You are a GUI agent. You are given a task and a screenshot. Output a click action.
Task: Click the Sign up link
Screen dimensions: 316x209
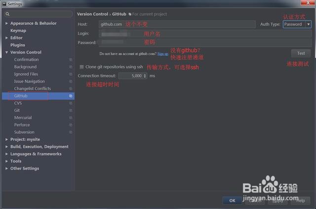163,54
